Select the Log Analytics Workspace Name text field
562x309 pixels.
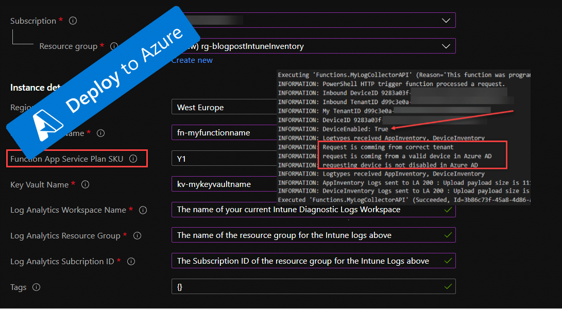click(x=309, y=210)
